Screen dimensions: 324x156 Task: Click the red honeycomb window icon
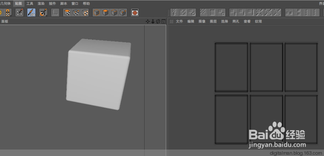[135, 12]
